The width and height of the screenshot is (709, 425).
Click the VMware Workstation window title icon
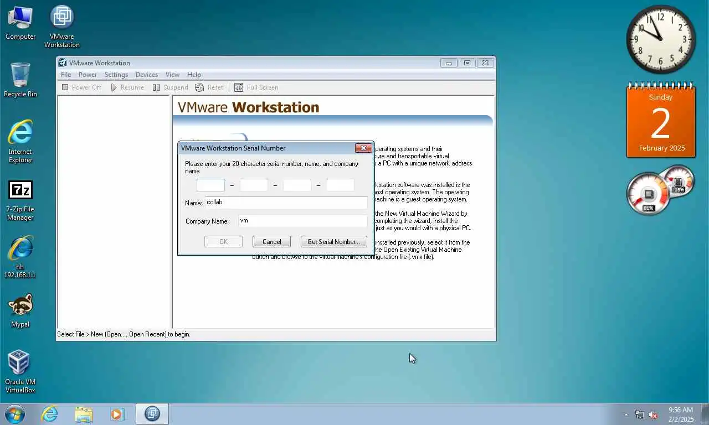[63, 63]
